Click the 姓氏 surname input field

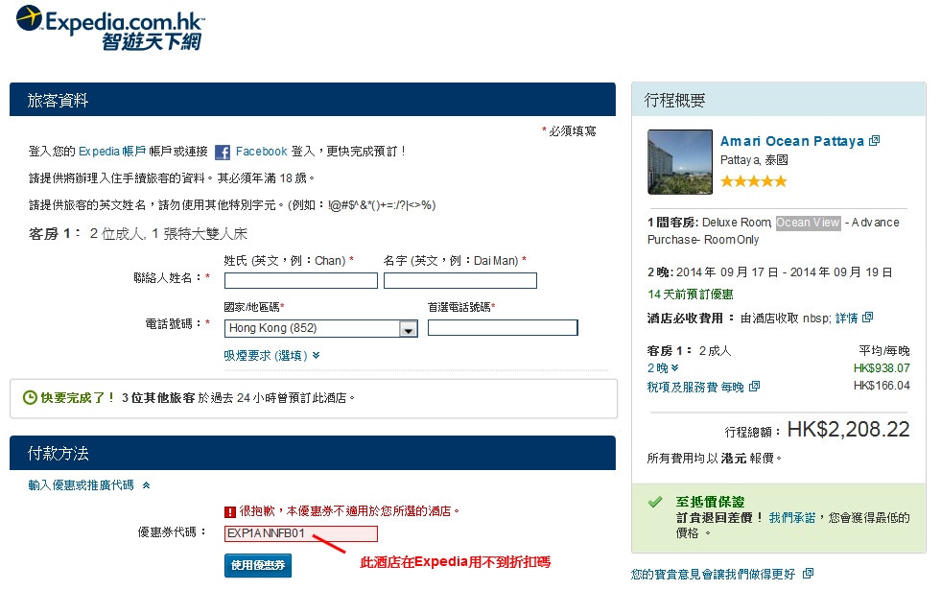(x=300, y=280)
